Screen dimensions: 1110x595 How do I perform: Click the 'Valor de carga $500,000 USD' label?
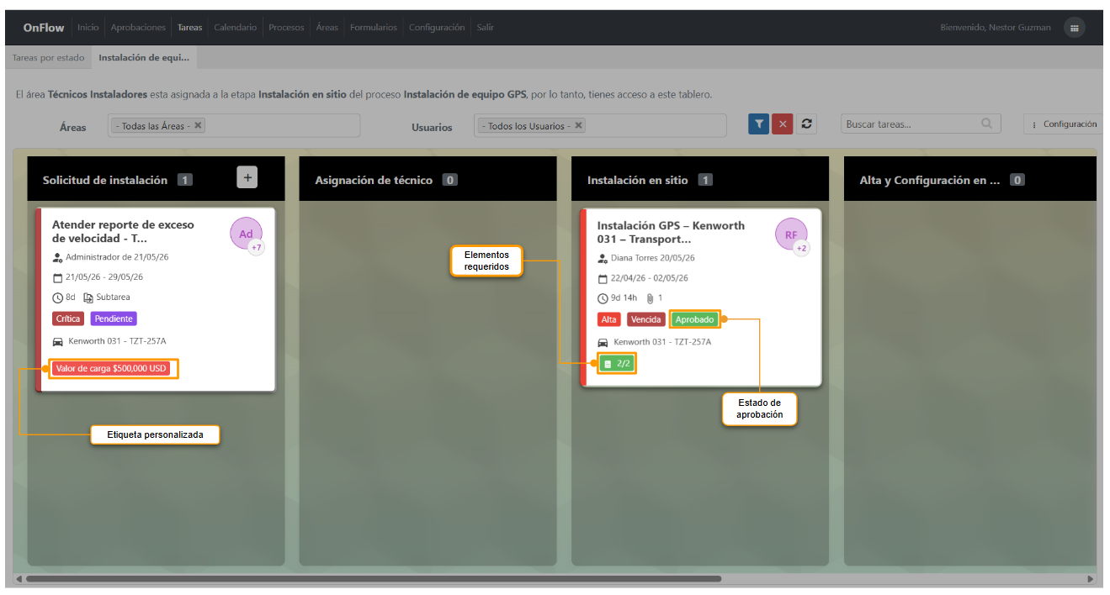(113, 368)
